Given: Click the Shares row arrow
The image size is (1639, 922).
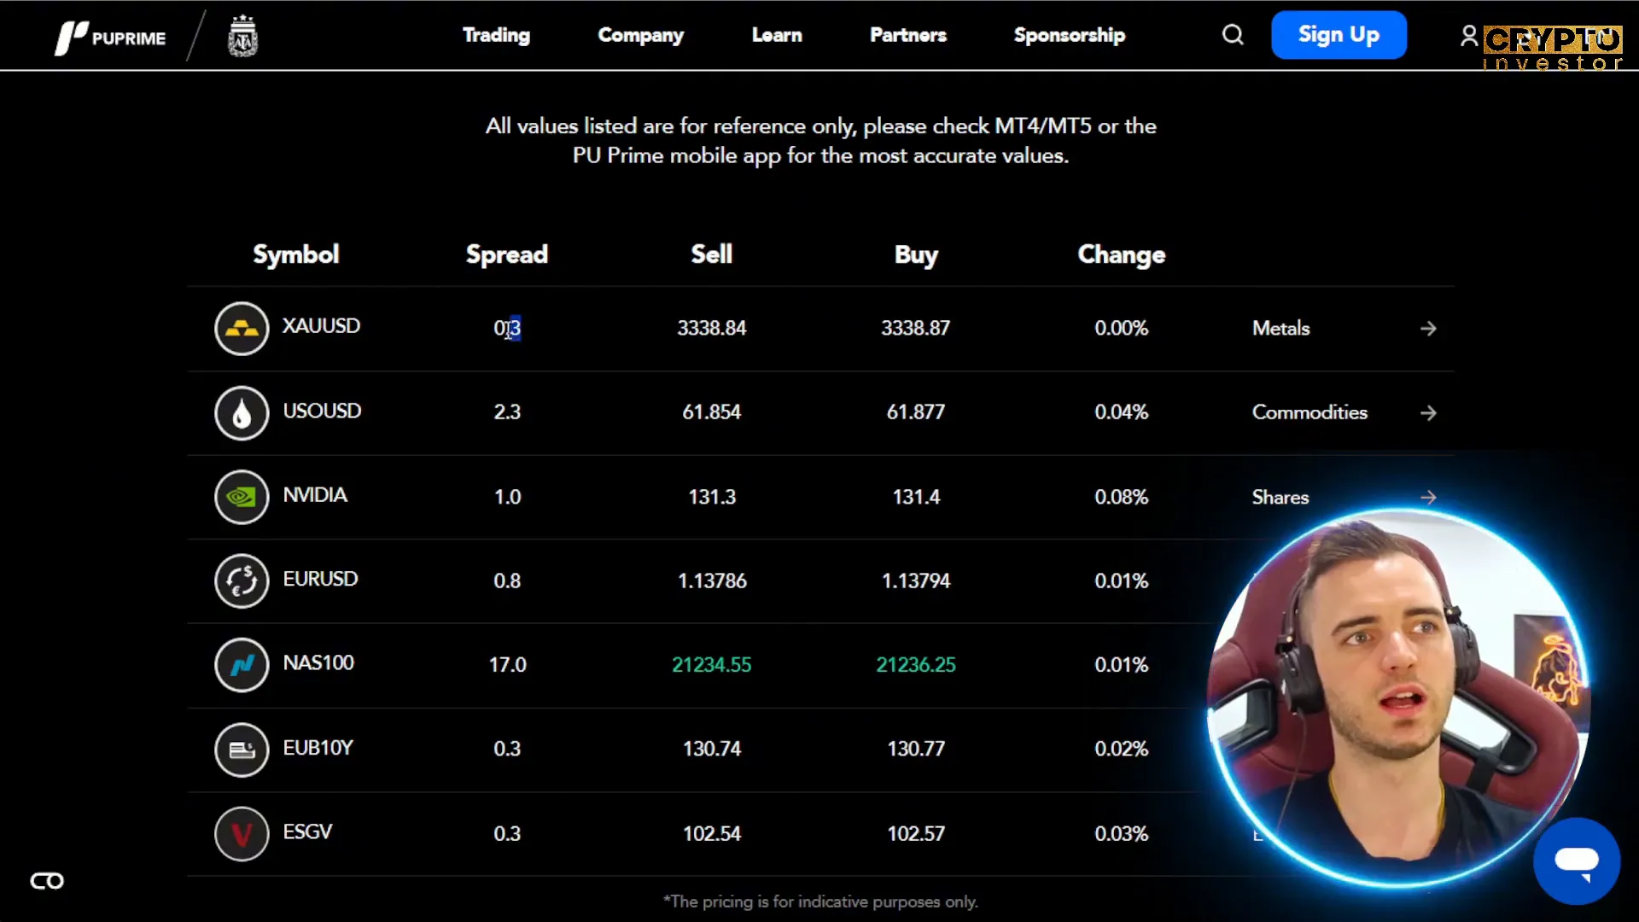Looking at the screenshot, I should 1428,497.
